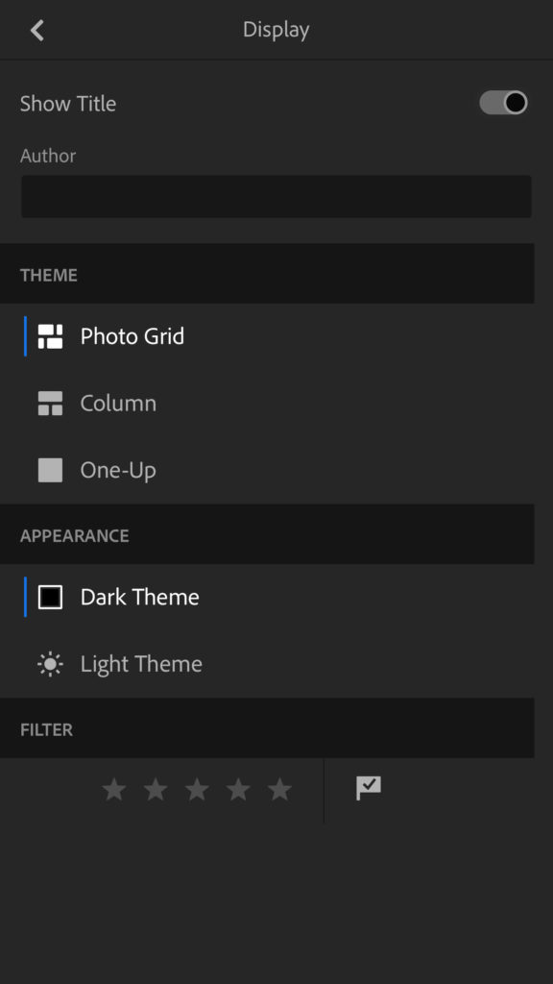Click into the Author text field

point(276,196)
